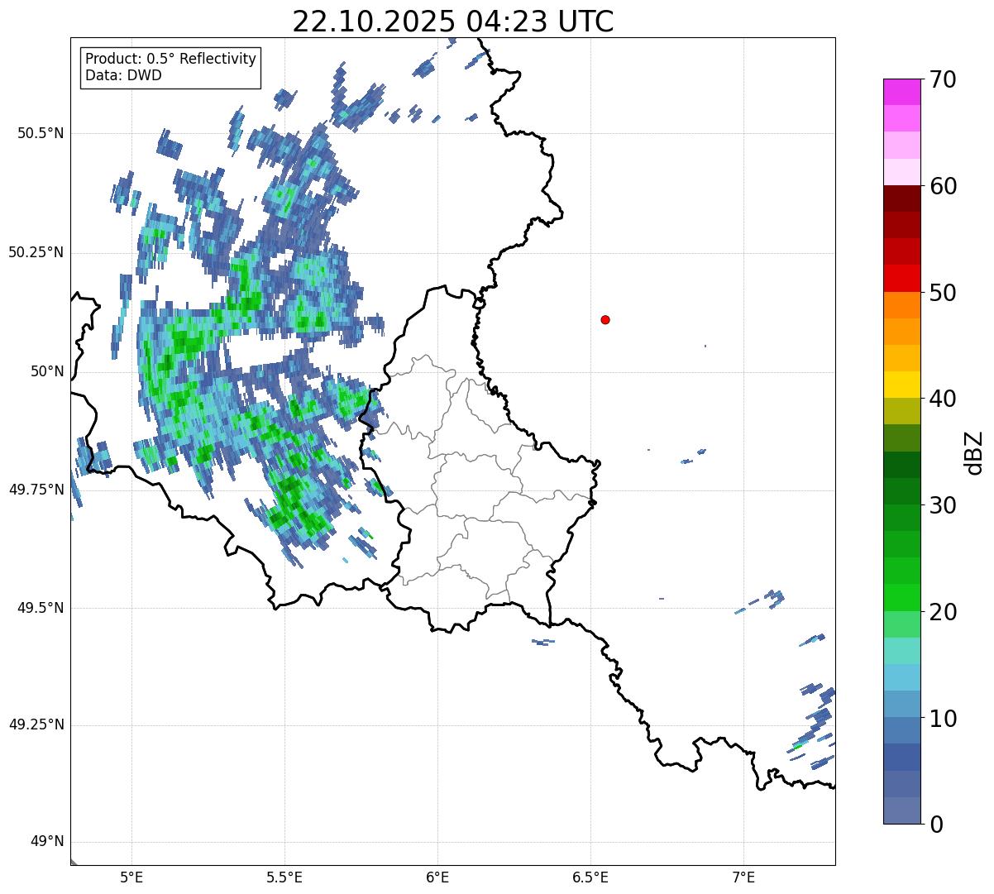Click the colorbar tick label 70
This screenshot has height=894, width=994.
[x=943, y=79]
